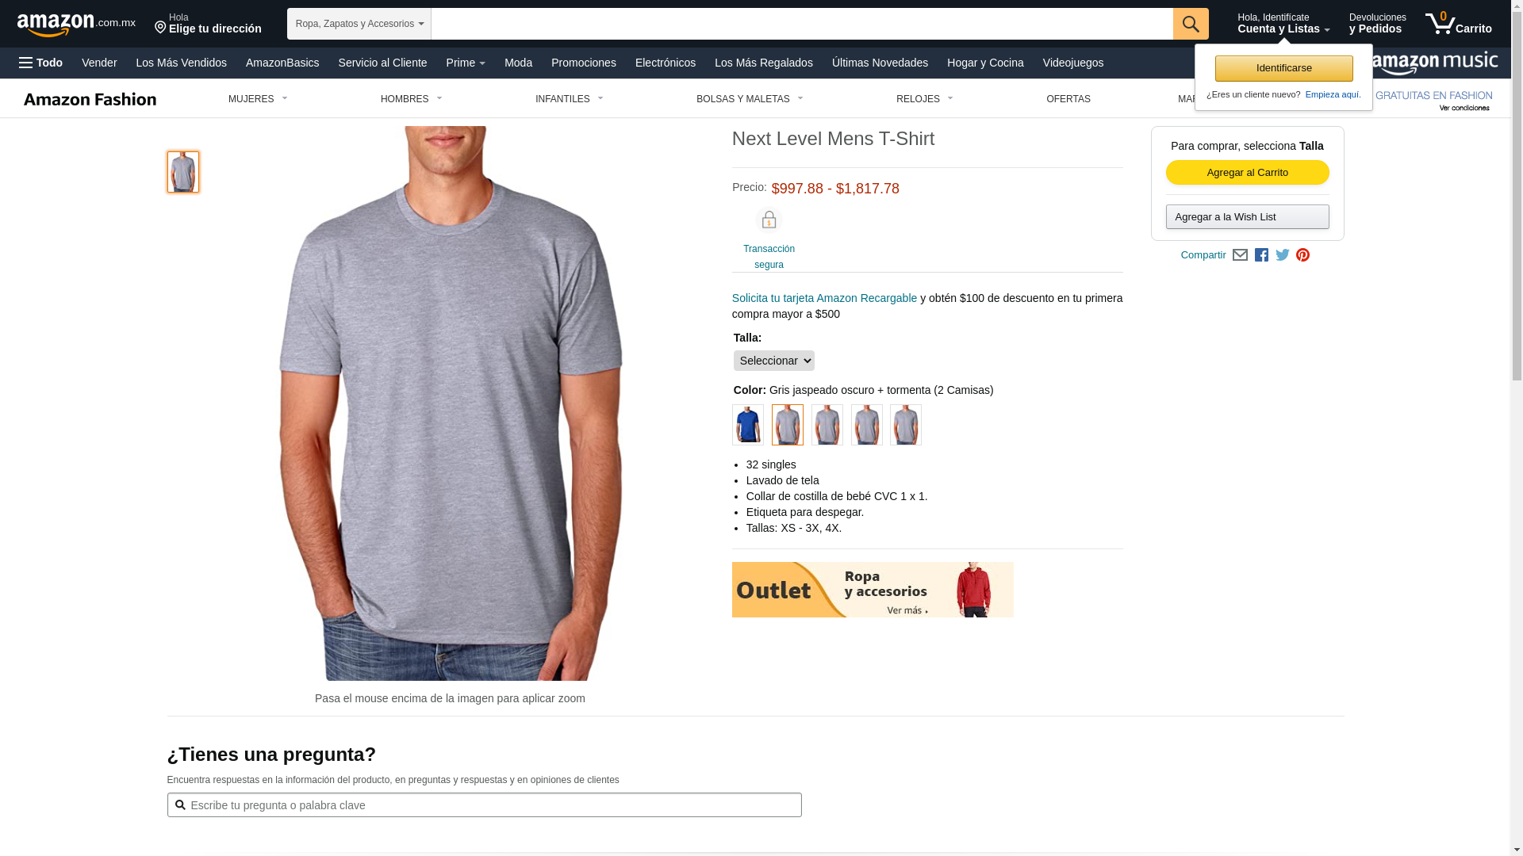This screenshot has width=1523, height=856.
Task: Open the Talla size selector
Action: [773, 361]
